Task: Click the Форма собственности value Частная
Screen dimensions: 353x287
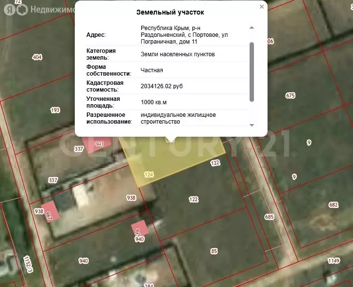Action: (x=152, y=70)
